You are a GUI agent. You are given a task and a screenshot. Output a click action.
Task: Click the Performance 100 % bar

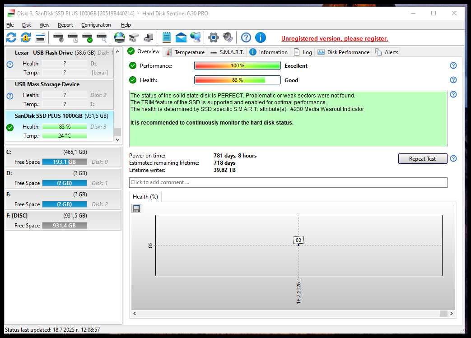237,65
